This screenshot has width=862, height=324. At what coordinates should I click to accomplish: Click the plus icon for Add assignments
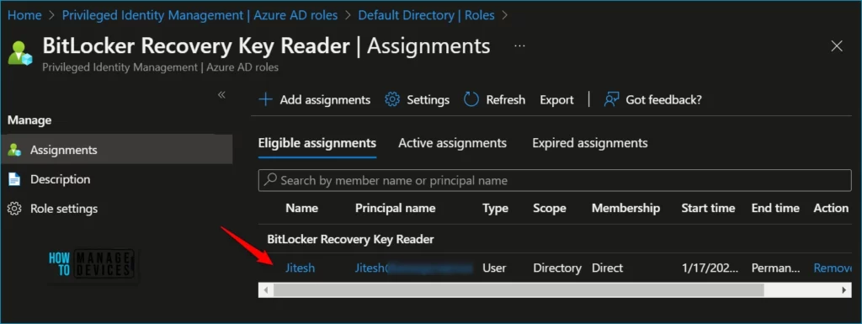265,99
